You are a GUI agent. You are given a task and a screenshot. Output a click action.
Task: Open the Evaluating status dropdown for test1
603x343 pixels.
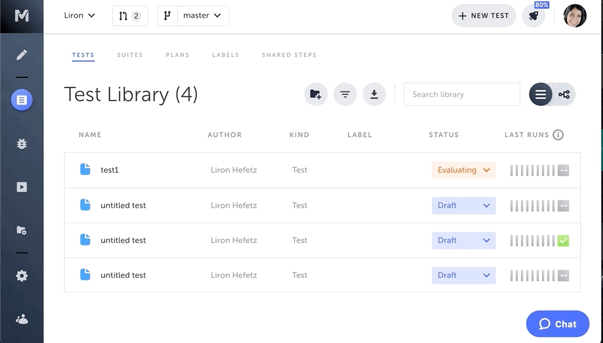pyautogui.click(x=463, y=170)
